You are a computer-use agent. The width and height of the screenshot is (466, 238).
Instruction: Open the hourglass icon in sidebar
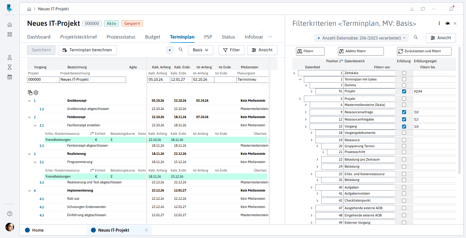[10, 67]
